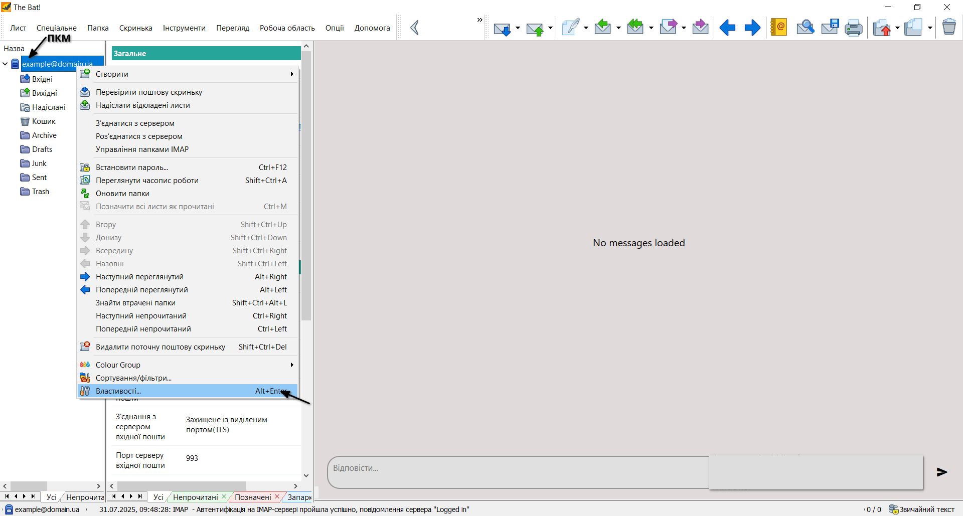Send reply with arrow icon
Screen dimensions: 963x516
(942, 472)
